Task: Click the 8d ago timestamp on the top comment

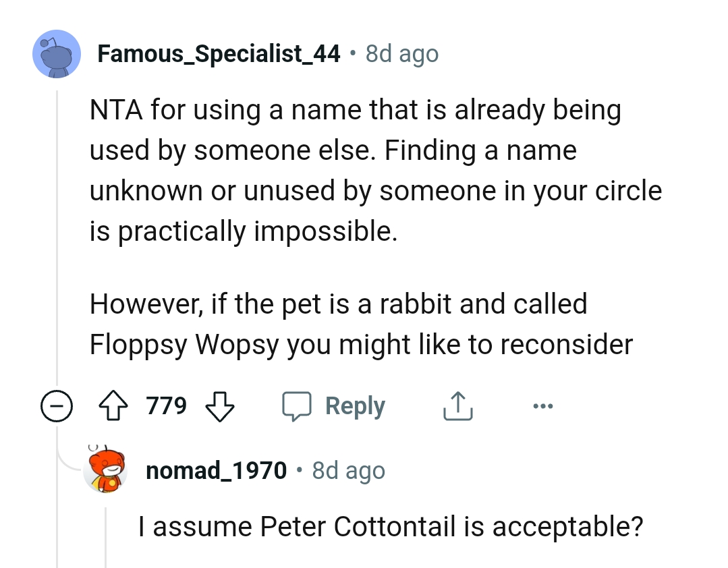Action: pos(401,53)
